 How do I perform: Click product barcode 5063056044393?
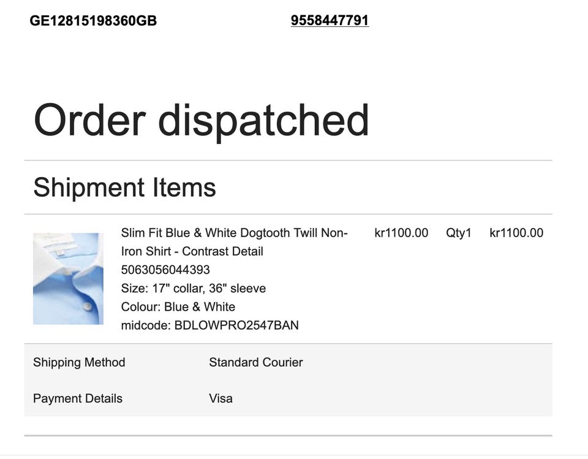(x=165, y=270)
